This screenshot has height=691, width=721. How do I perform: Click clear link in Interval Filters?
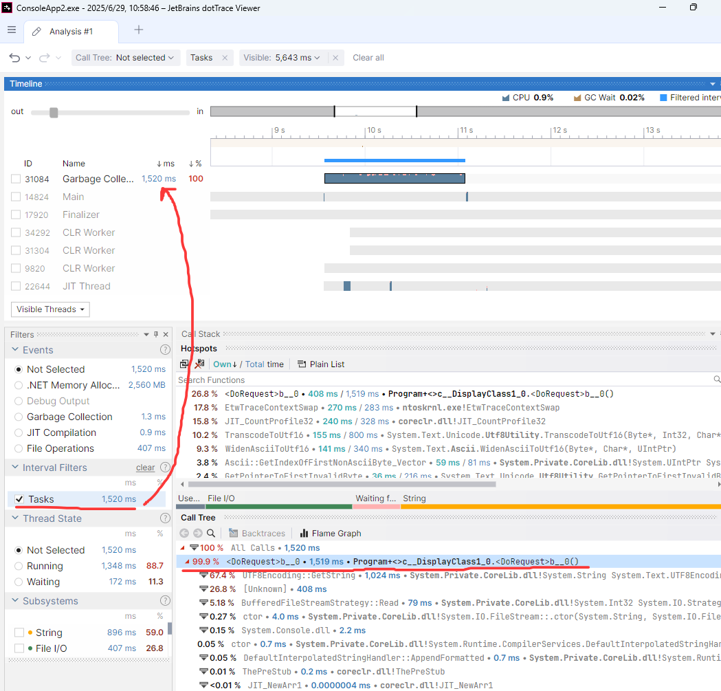click(x=145, y=468)
